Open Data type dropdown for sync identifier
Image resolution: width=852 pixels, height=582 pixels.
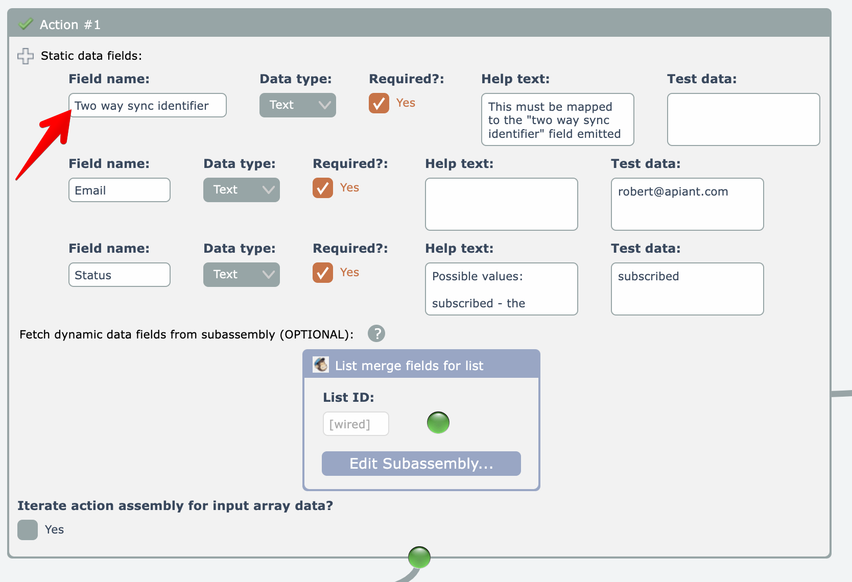297,105
